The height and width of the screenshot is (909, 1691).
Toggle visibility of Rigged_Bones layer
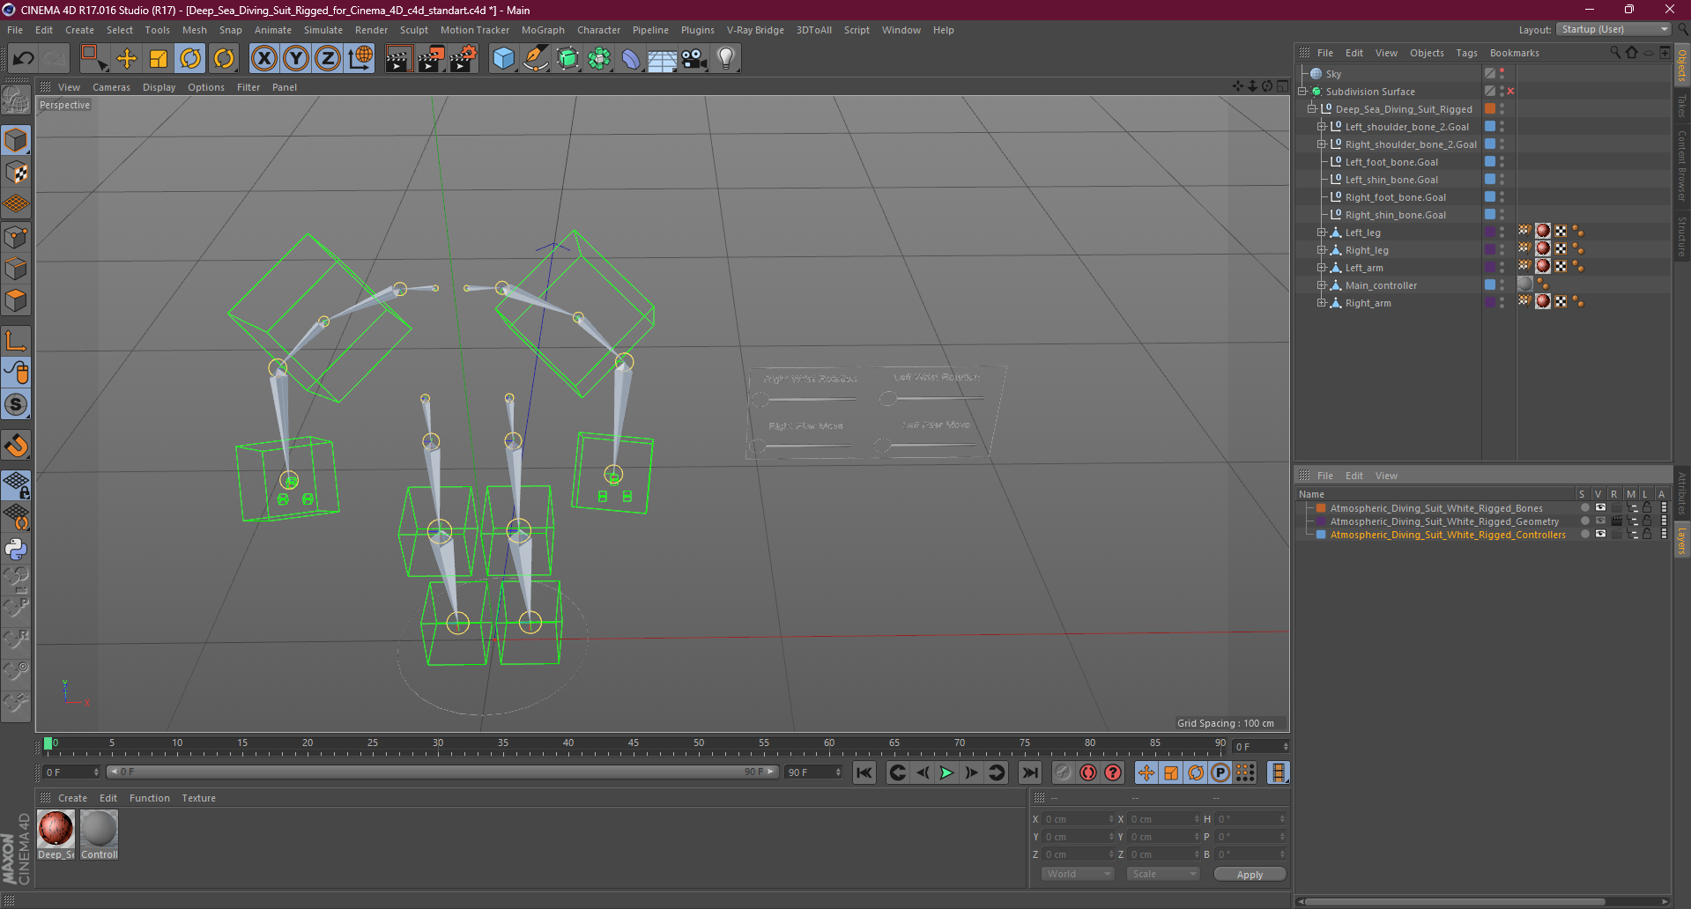[1600, 508]
